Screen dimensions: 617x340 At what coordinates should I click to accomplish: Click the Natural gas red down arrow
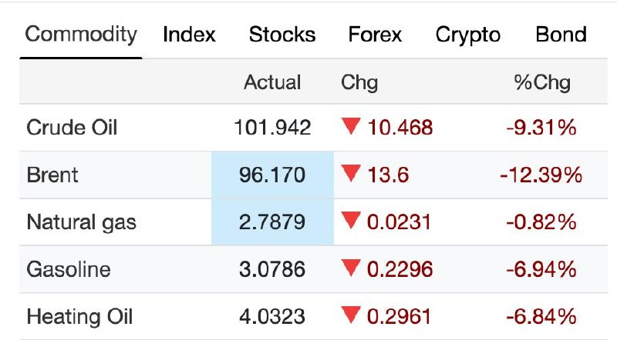351,222
